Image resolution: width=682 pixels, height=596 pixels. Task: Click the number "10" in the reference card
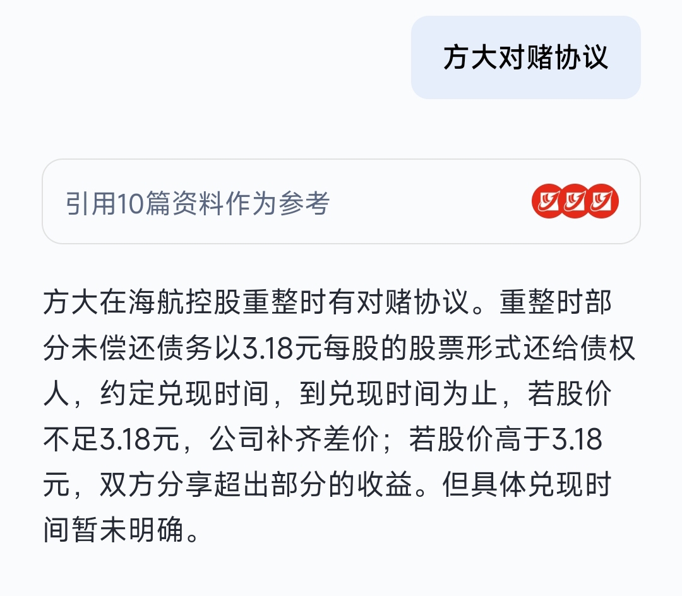pyautogui.click(x=130, y=203)
